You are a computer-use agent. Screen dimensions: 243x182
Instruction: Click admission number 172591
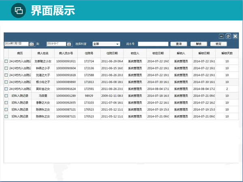point(89,89)
